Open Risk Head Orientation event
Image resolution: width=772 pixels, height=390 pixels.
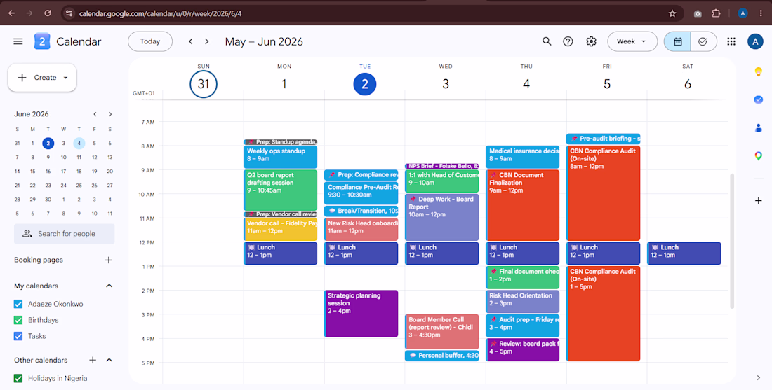point(522,302)
